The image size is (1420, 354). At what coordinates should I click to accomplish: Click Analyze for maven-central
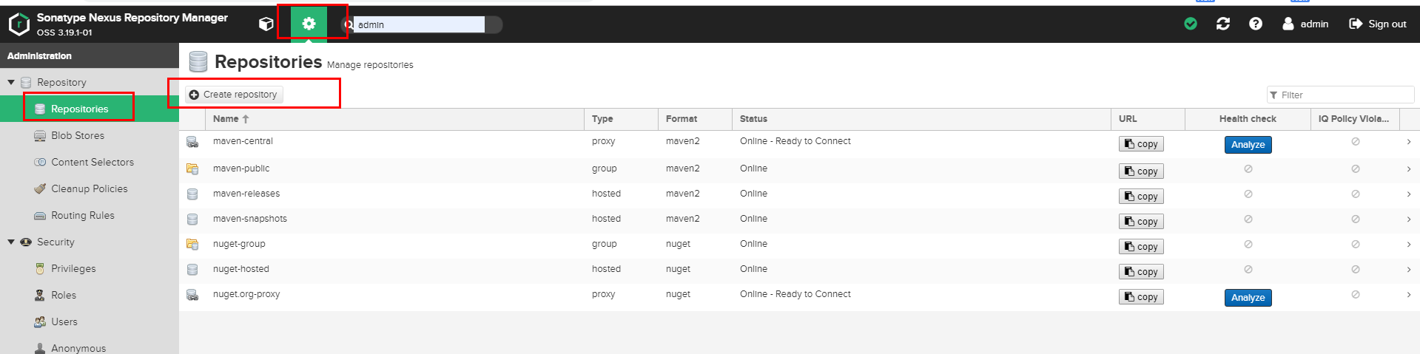click(x=1248, y=145)
